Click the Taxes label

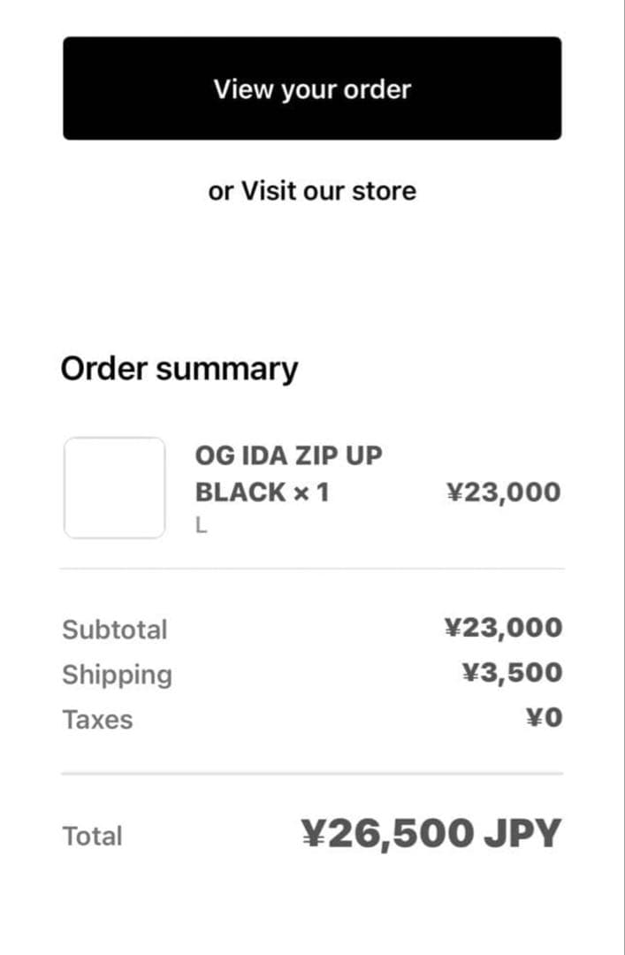tap(97, 719)
